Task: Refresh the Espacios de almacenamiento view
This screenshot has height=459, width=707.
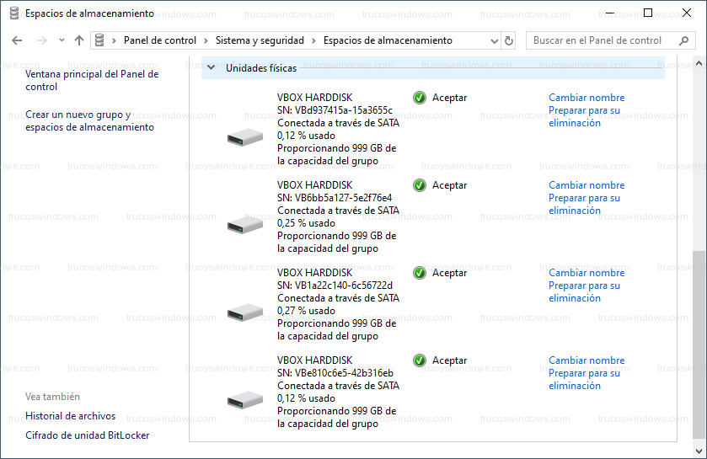Action: (x=509, y=40)
